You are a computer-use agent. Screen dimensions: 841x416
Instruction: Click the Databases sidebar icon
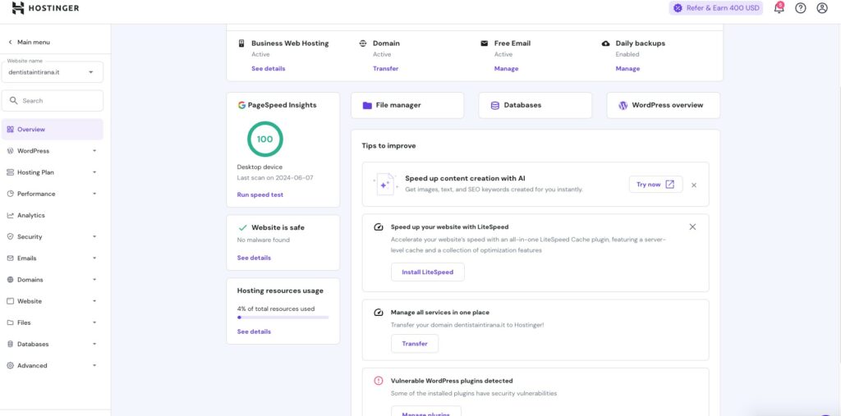pyautogui.click(x=10, y=344)
